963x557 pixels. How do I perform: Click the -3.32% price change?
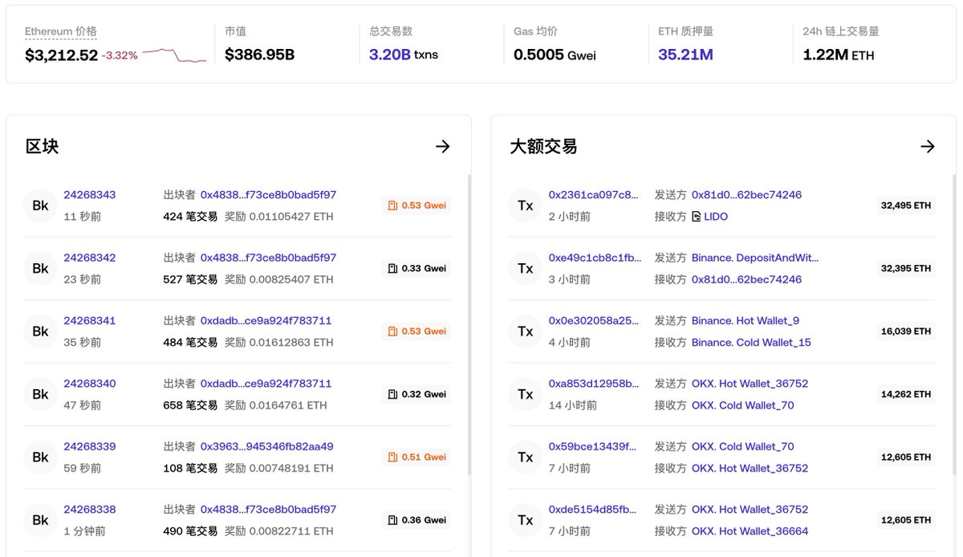pos(120,55)
